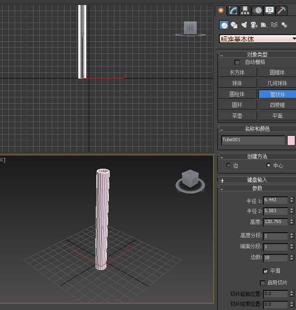Open the Display panel icon

[x=270, y=10]
